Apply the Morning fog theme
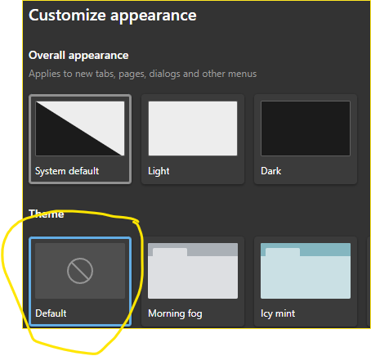This screenshot has height=356, width=371. point(193,282)
